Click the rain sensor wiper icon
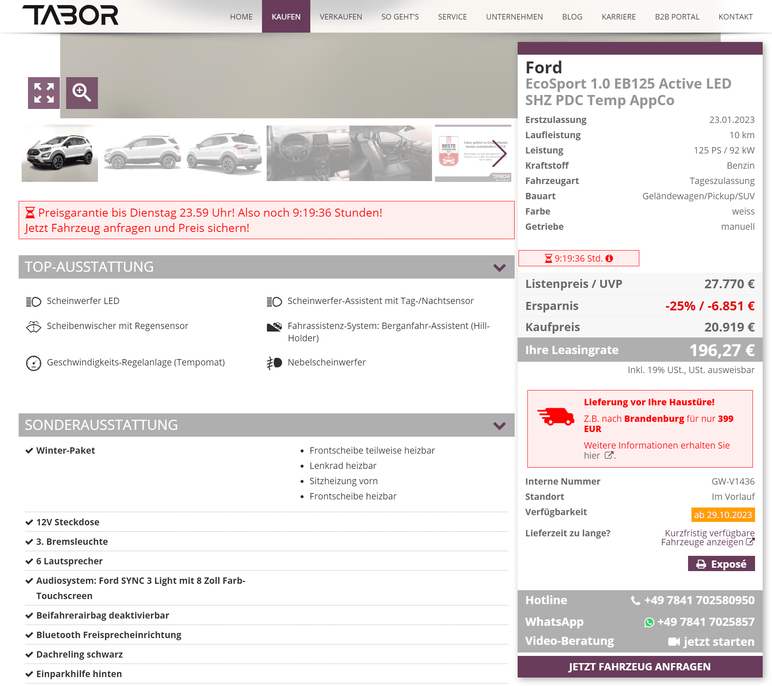772x686 pixels. pos(33,326)
